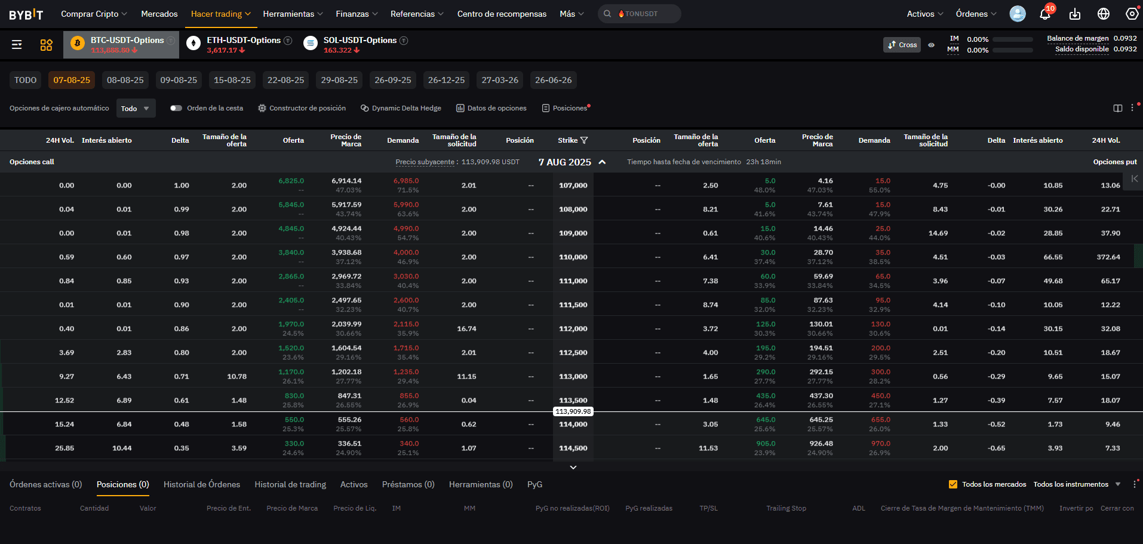Toggle balance visibility eye icon
Viewport: 1143px width, 544px height.
click(x=932, y=45)
